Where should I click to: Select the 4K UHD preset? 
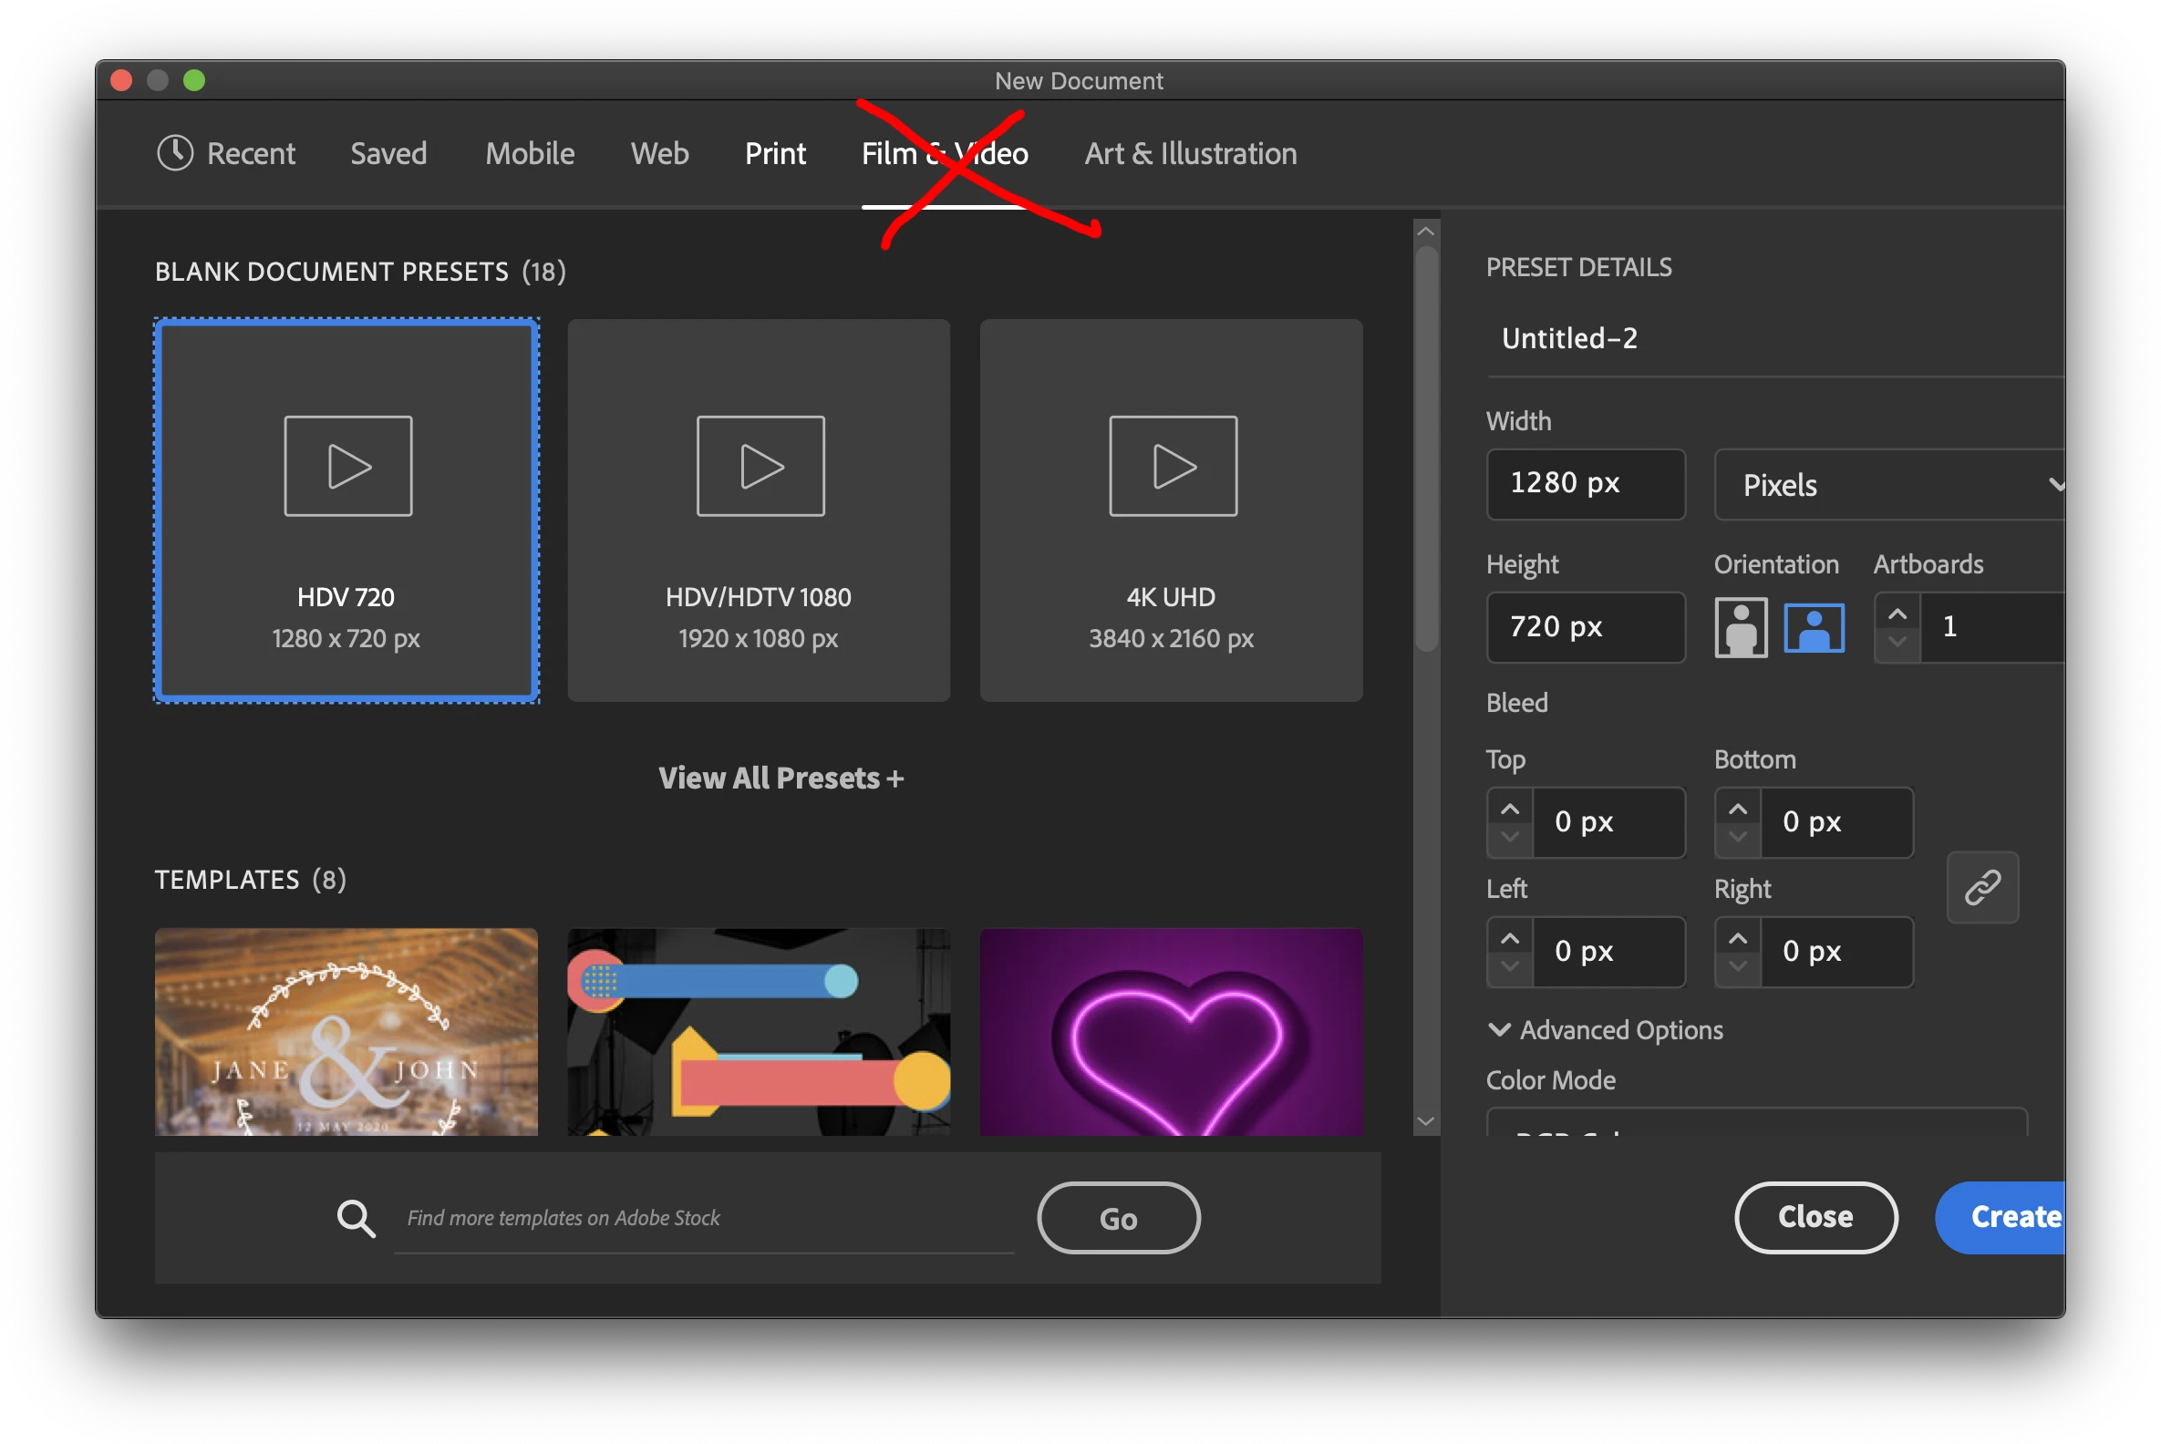(1170, 511)
